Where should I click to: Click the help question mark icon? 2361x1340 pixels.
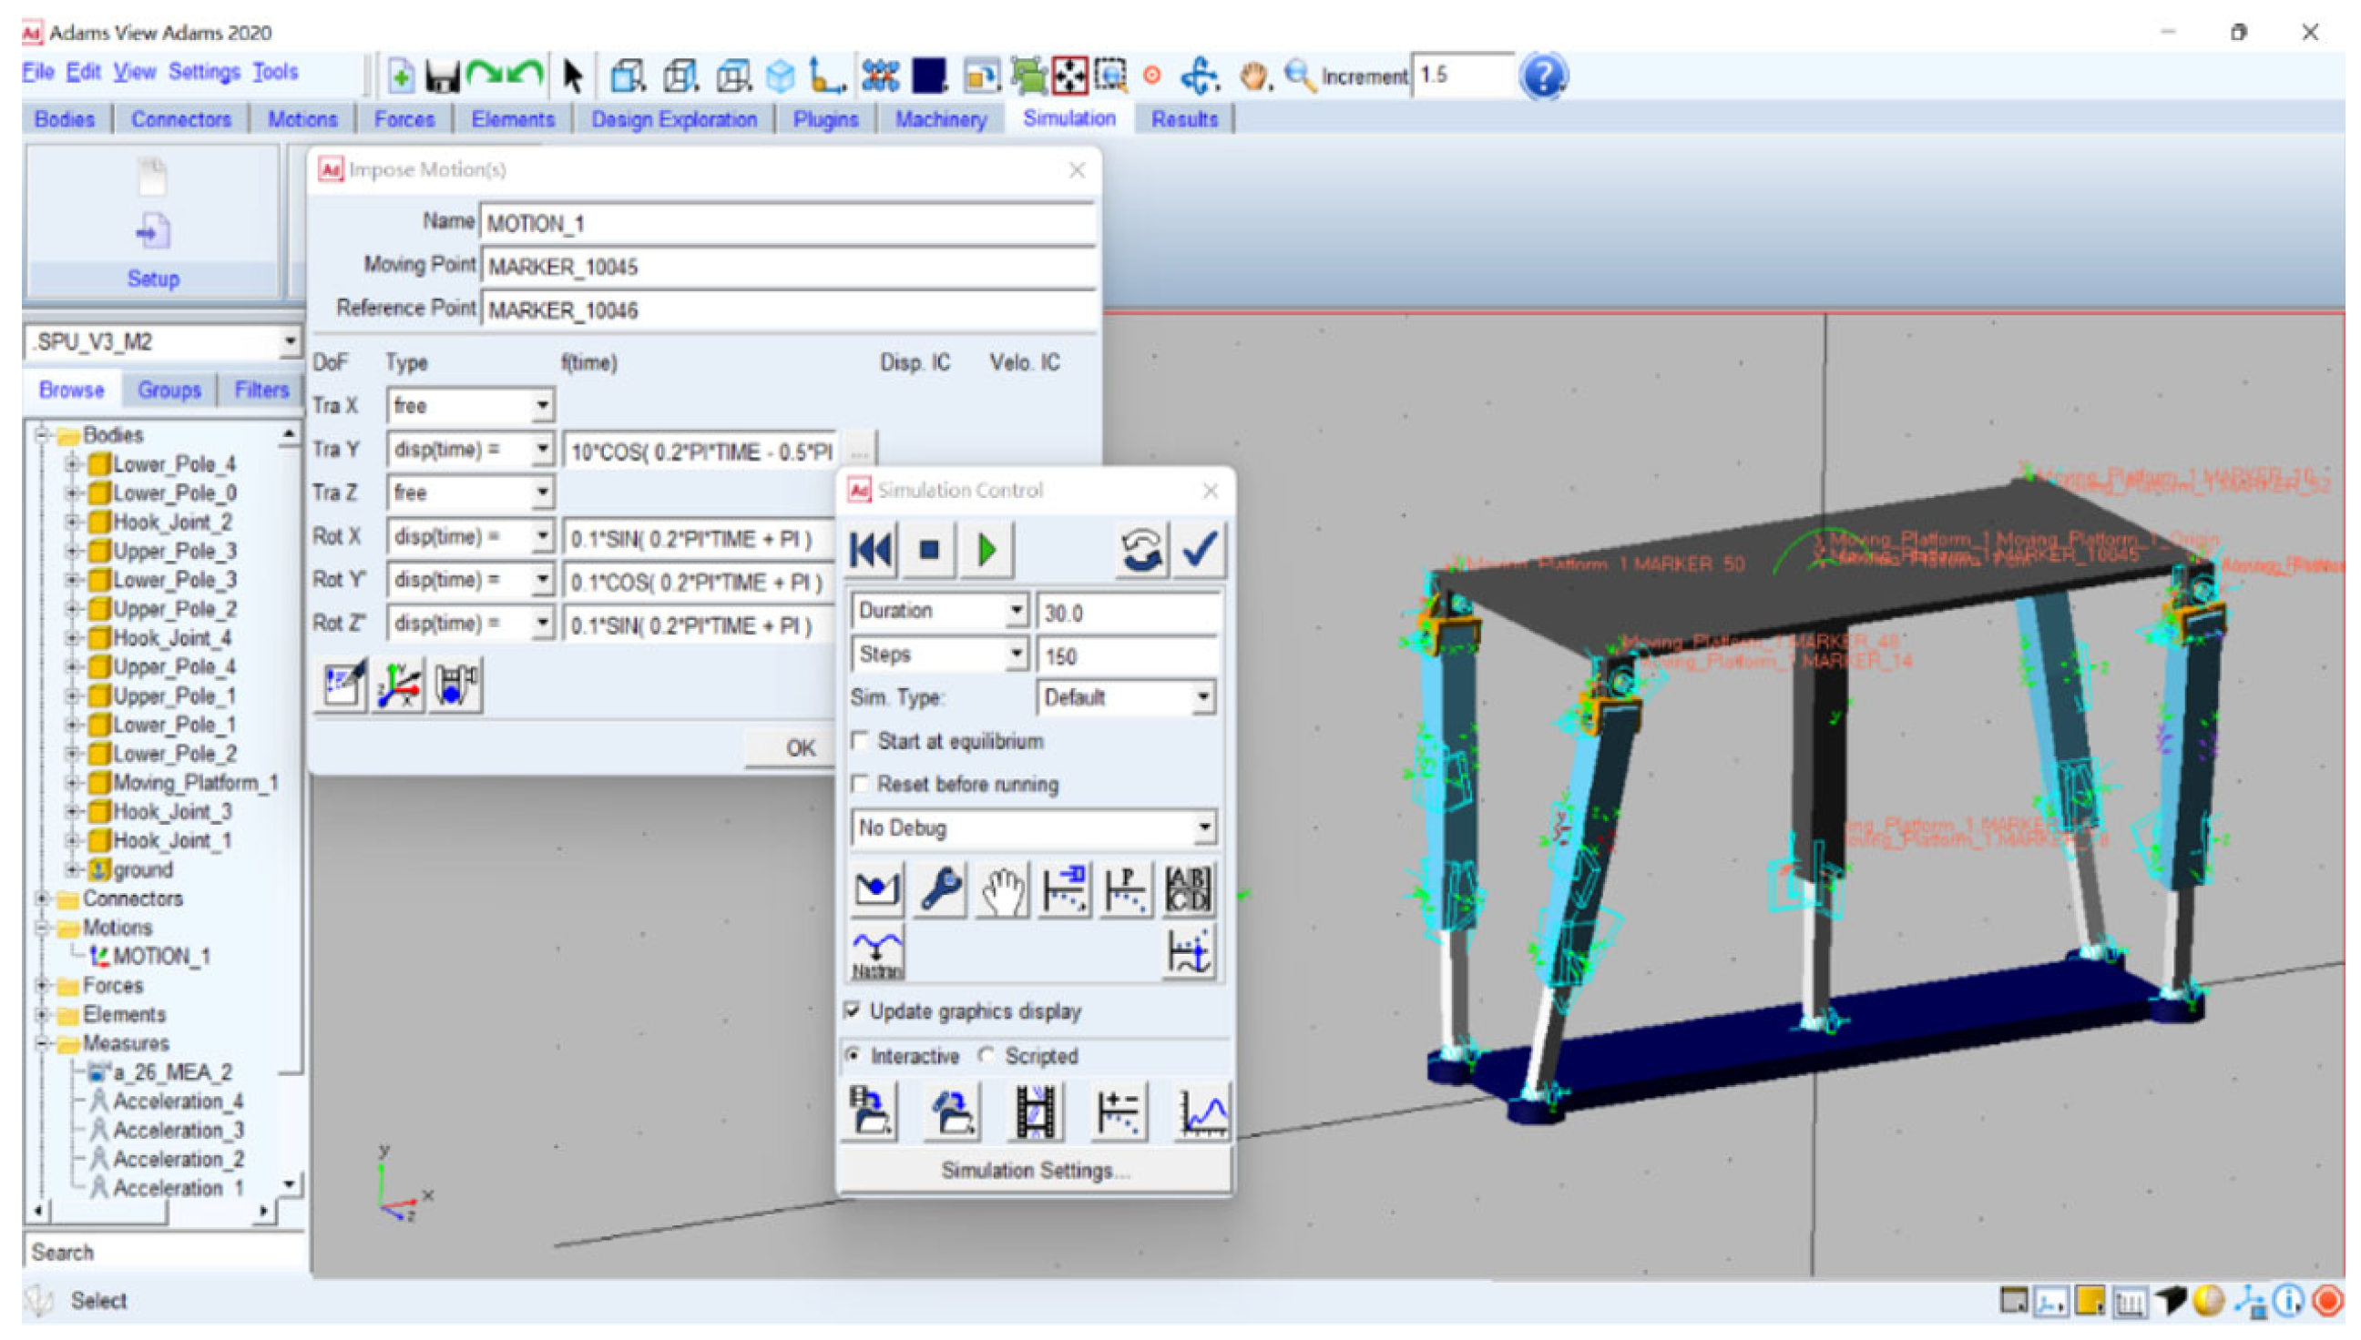tap(1542, 76)
